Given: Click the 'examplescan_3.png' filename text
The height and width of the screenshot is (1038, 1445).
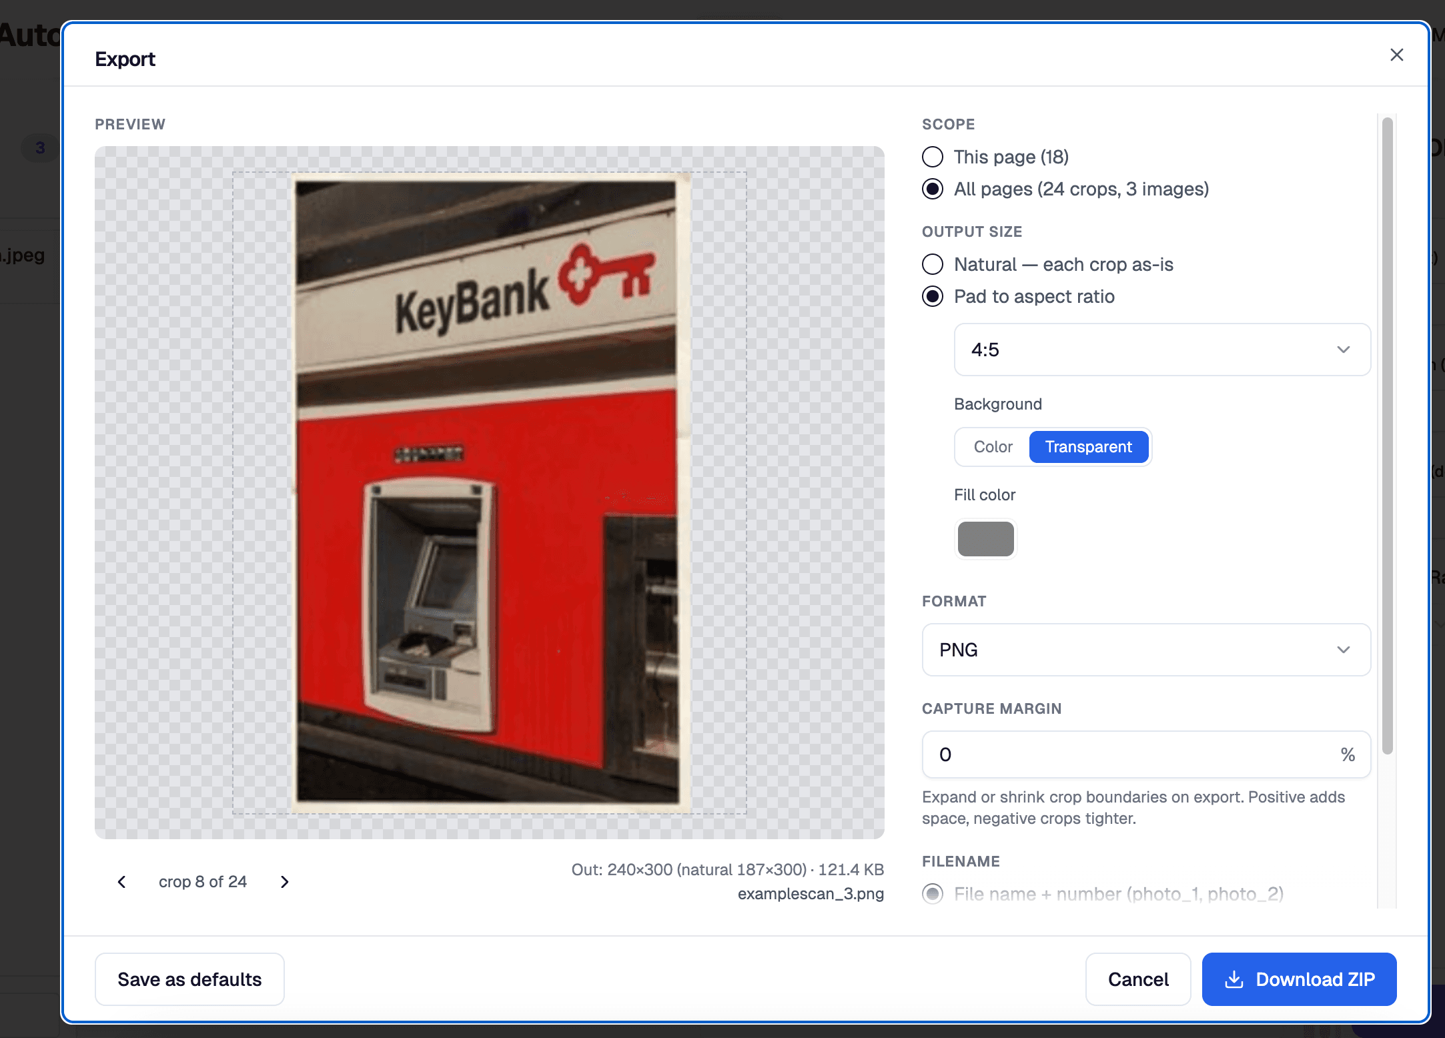Looking at the screenshot, I should click(811, 894).
